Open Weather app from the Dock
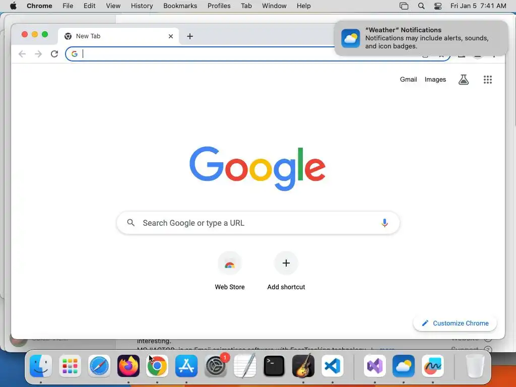The image size is (516, 387). click(404, 366)
